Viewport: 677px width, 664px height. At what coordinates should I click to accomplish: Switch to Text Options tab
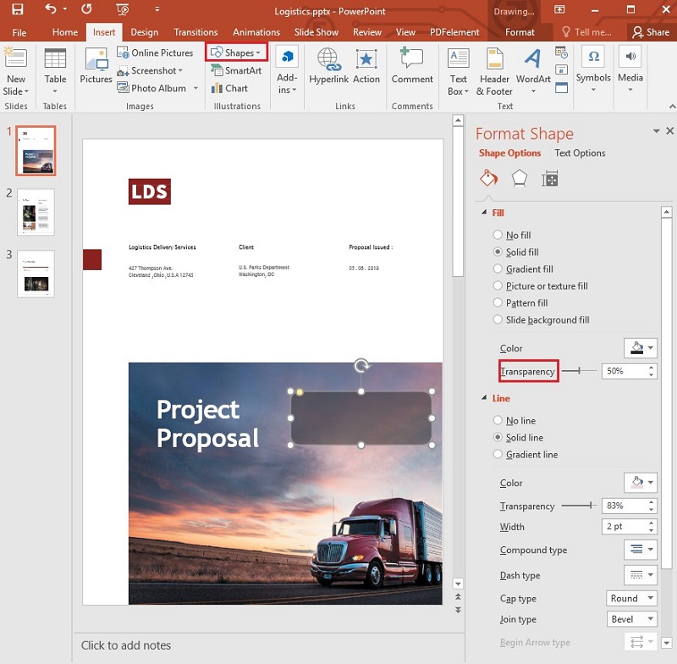(x=580, y=153)
